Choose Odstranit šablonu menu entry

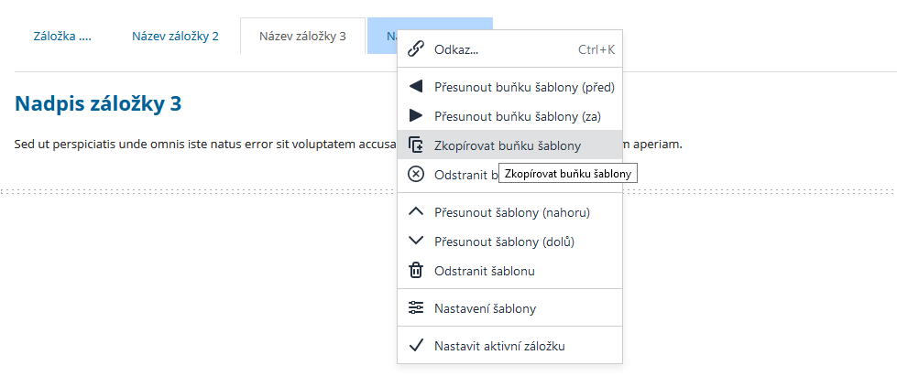pos(484,271)
